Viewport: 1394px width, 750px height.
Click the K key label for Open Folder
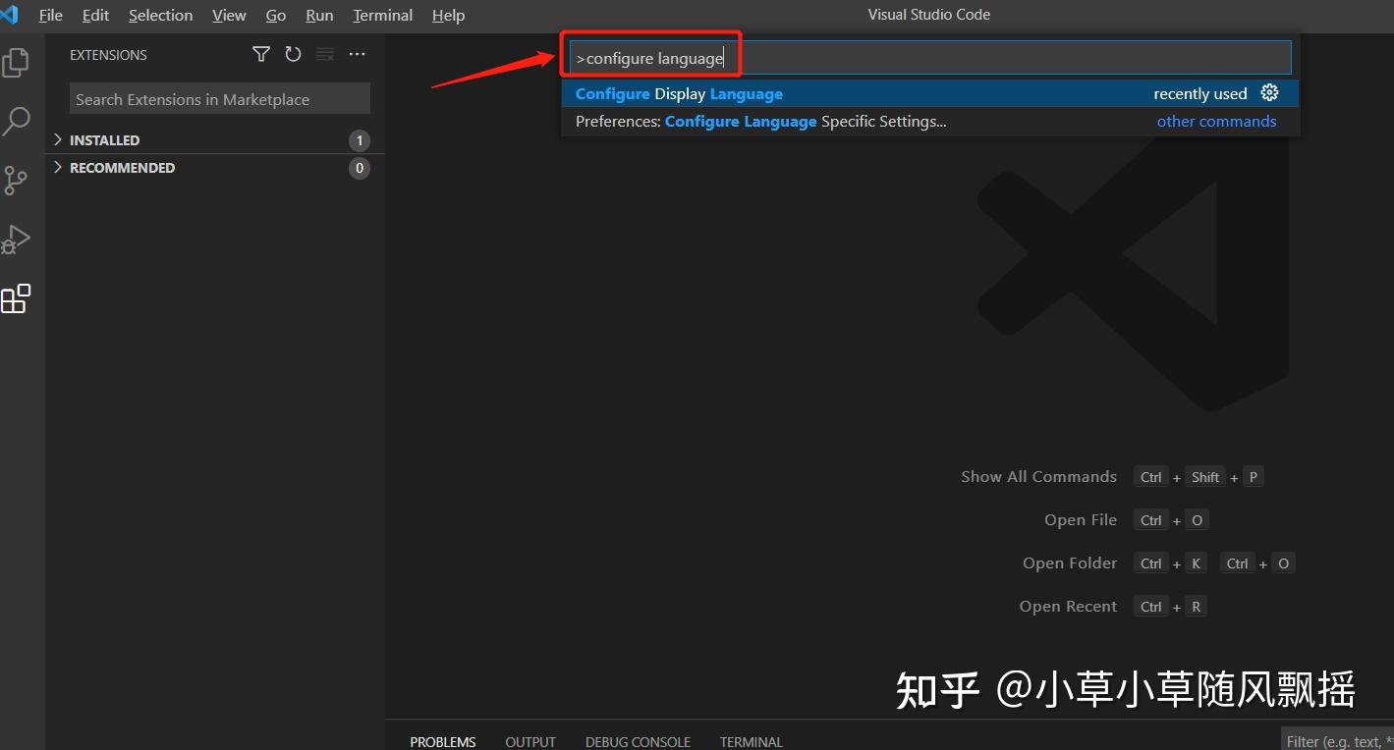[1197, 563]
